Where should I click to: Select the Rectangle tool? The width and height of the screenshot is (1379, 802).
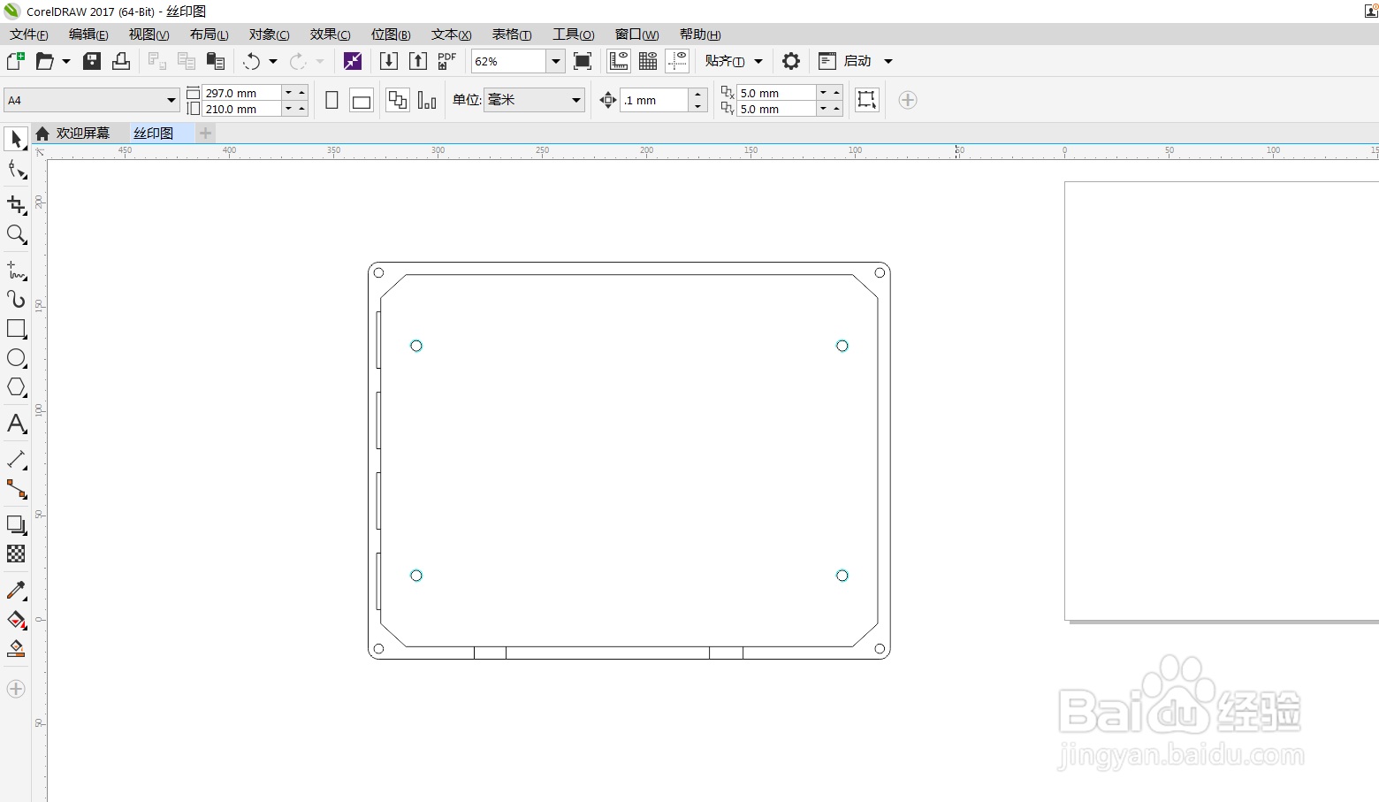(x=16, y=328)
